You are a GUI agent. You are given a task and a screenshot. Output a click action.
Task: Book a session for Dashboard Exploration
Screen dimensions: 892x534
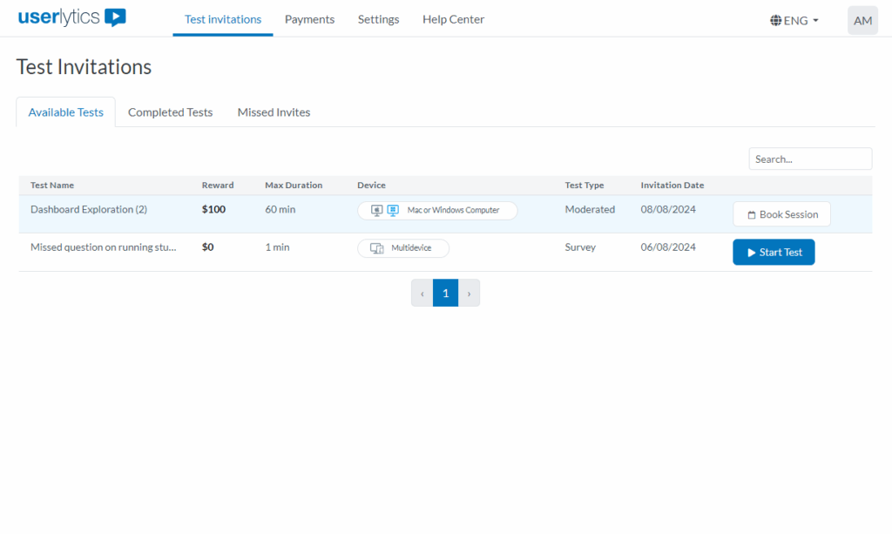(x=781, y=213)
